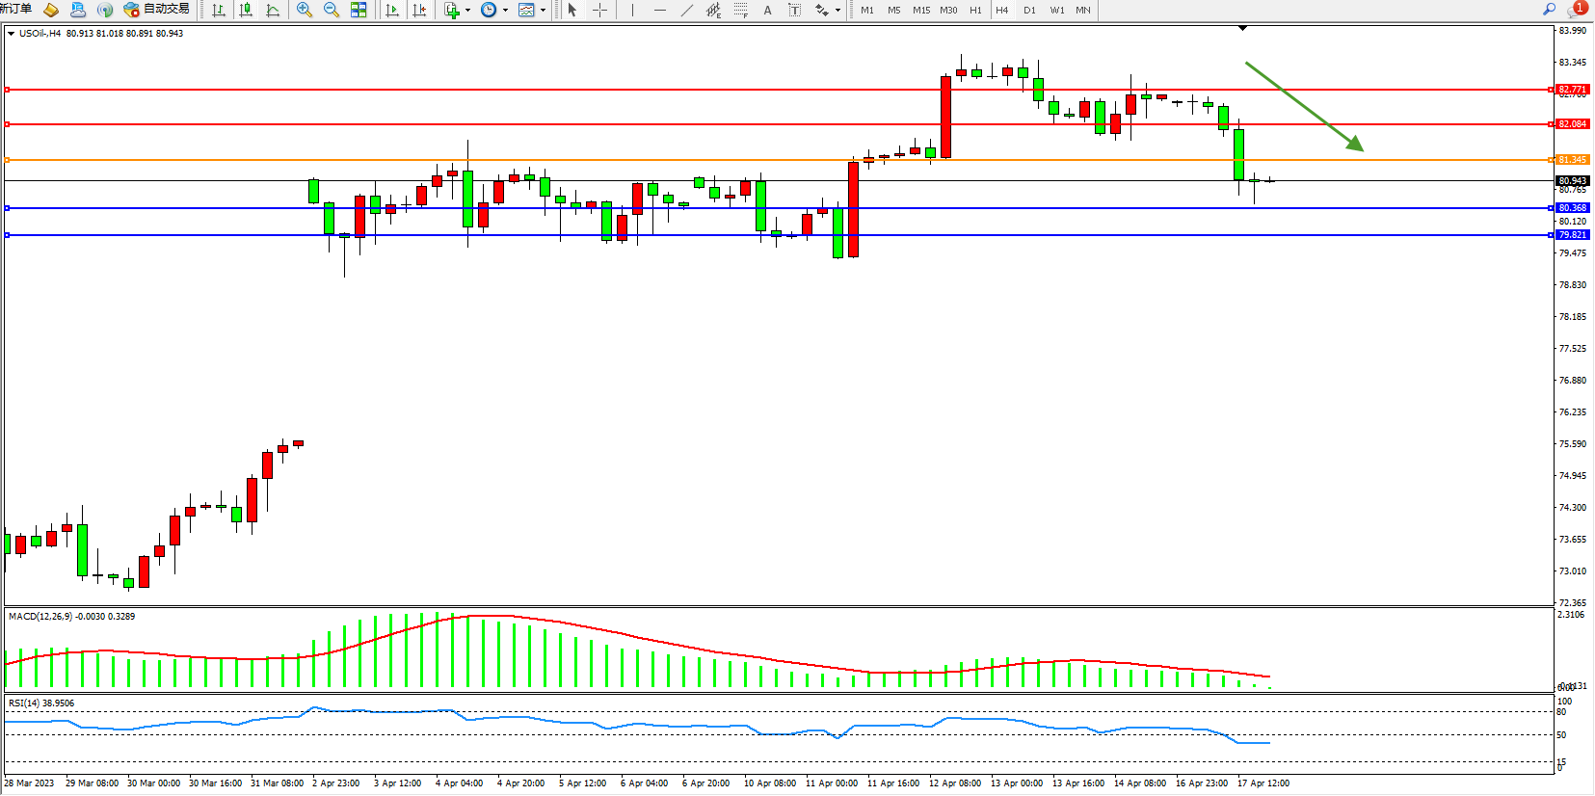Viewport: 1595px width, 796px height.
Task: Select the equidistant channel tool
Action: pyautogui.click(x=713, y=10)
